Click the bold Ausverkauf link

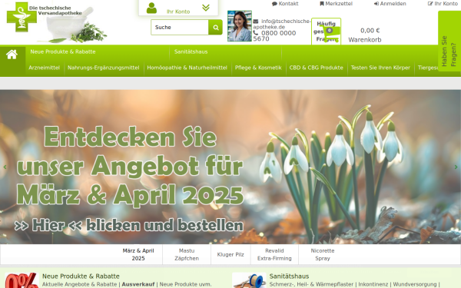138,284
